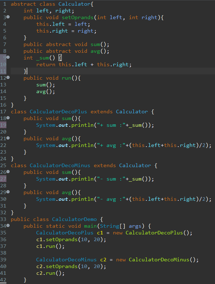Image resolution: width=215 pixels, height=284 pixels.
Task: Click the run method name on line 12
Action: point(66,78)
